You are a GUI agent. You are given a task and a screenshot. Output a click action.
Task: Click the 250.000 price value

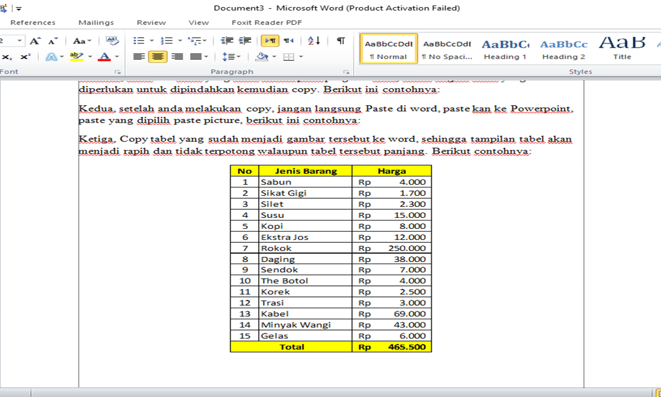[x=407, y=248]
